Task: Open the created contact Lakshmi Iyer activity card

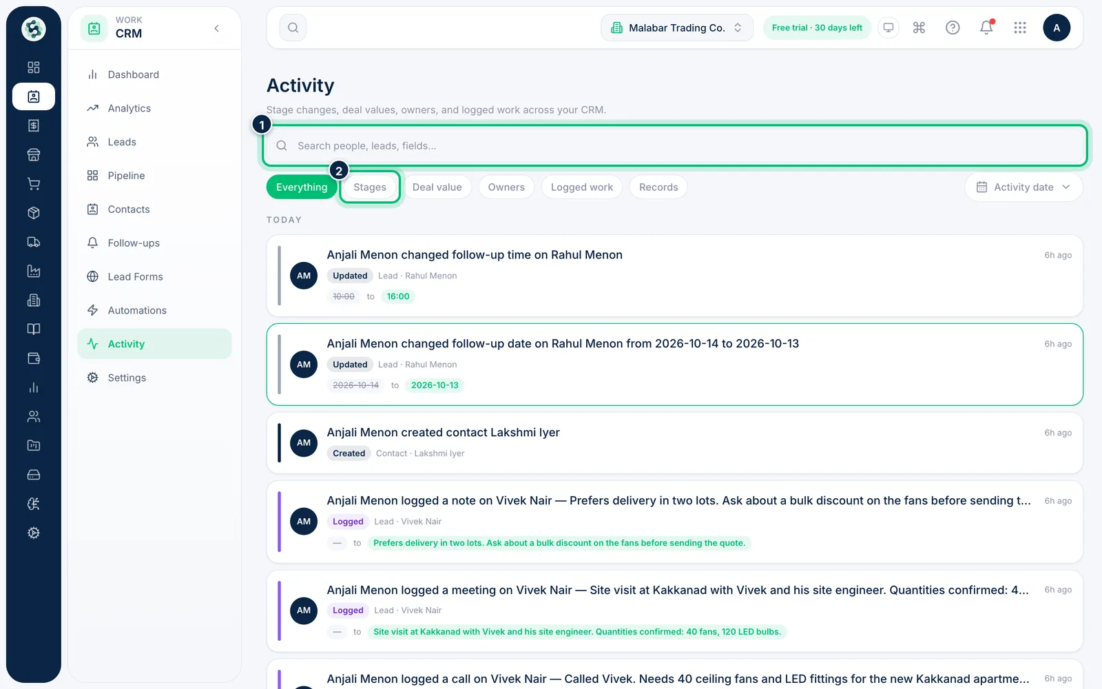Action: click(x=675, y=443)
